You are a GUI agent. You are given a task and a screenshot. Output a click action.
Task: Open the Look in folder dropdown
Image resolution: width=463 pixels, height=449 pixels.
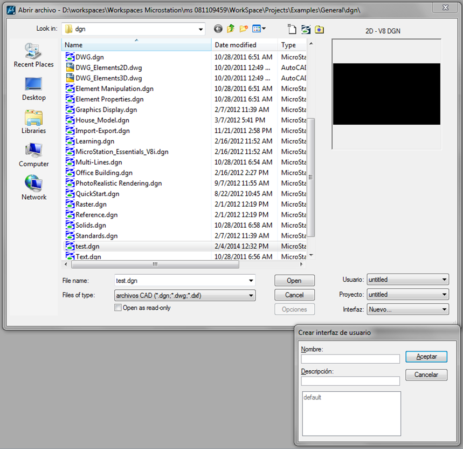click(x=202, y=29)
